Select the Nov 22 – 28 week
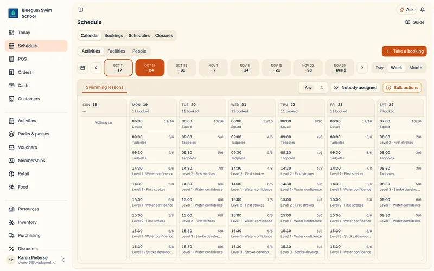Screen dimensions: 434x271 coord(308,68)
